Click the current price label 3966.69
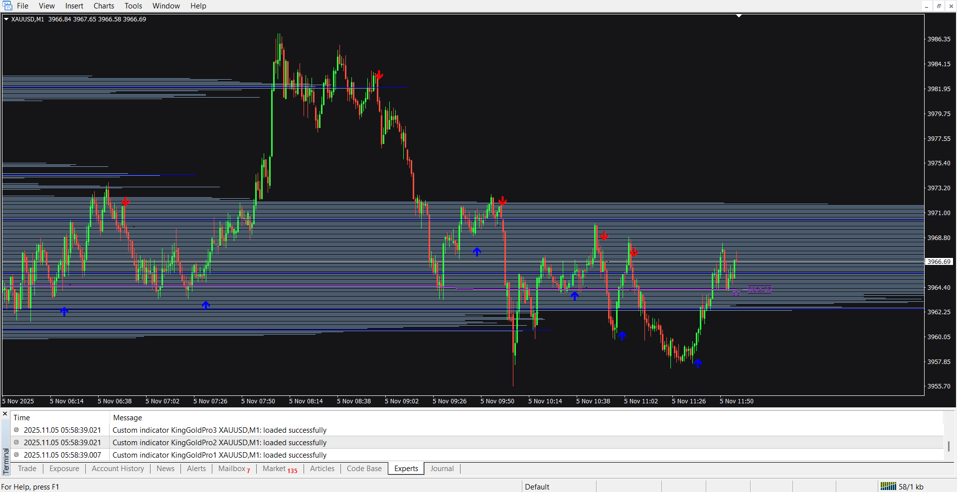Viewport: 957px width, 492px height. pyautogui.click(x=939, y=262)
